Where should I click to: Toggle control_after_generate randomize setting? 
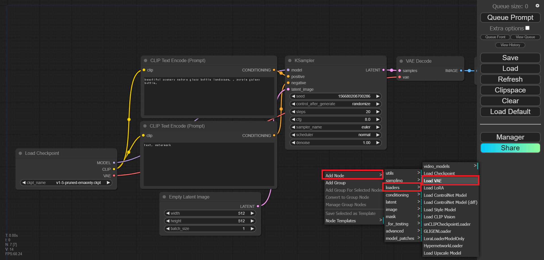click(x=335, y=104)
